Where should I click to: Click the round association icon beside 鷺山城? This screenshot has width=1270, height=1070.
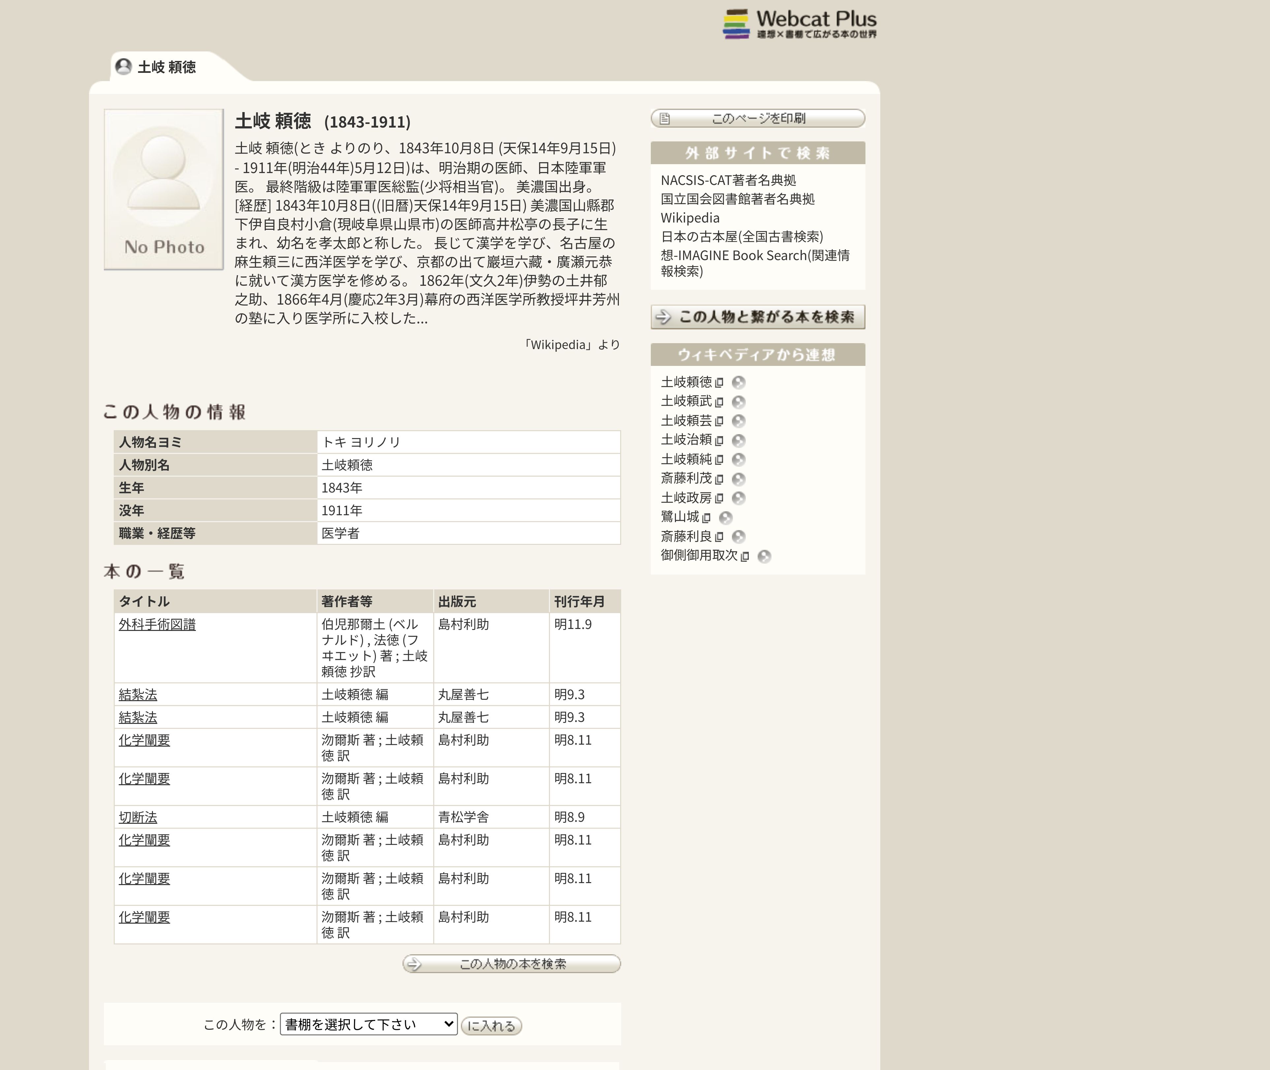[726, 518]
